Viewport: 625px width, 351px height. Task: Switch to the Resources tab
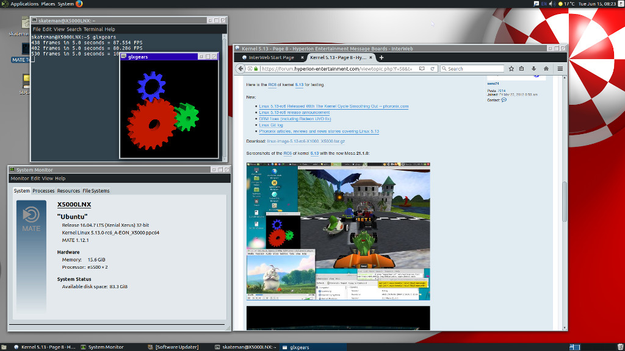(68, 191)
